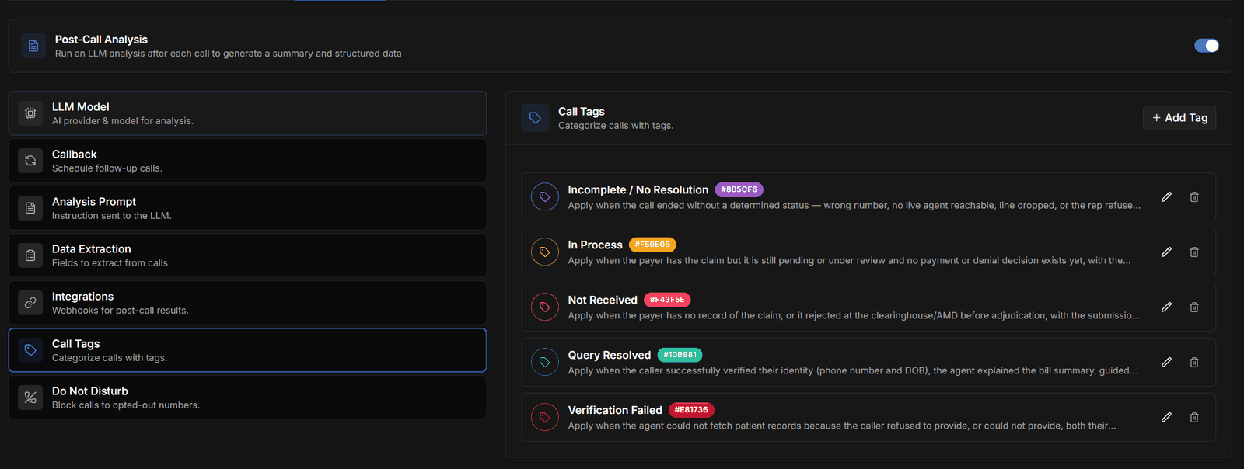The width and height of the screenshot is (1244, 469).
Task: Edit the In Process tag
Action: (1166, 252)
